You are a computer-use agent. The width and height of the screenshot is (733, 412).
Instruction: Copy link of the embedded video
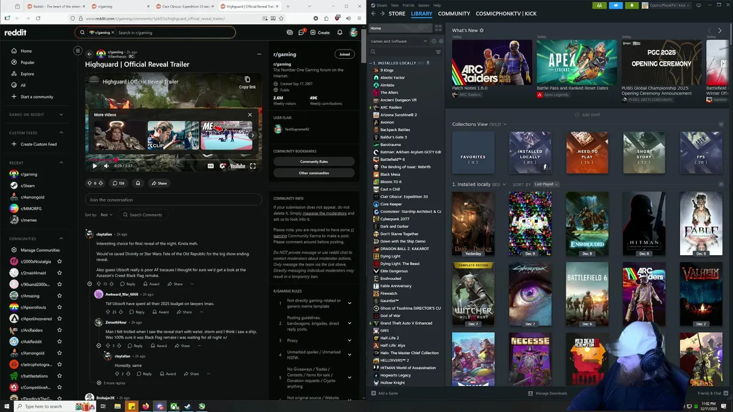click(247, 82)
